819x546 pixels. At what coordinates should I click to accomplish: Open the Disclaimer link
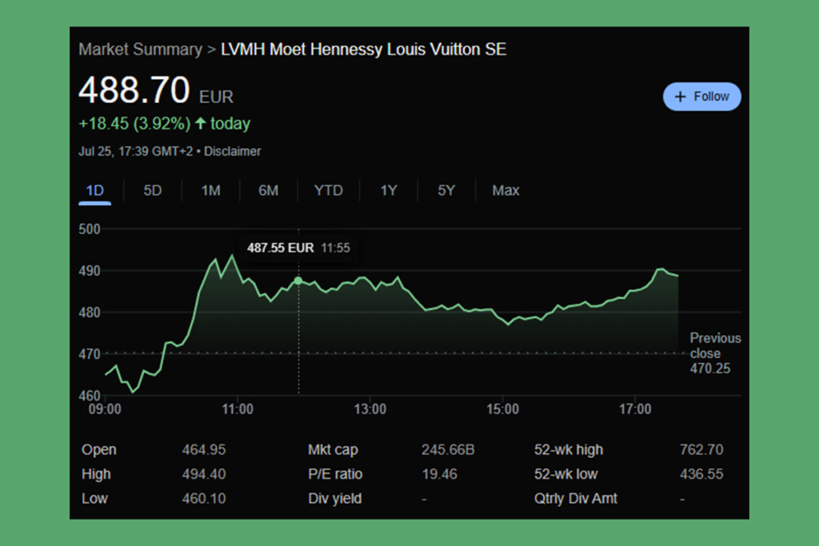coord(232,151)
